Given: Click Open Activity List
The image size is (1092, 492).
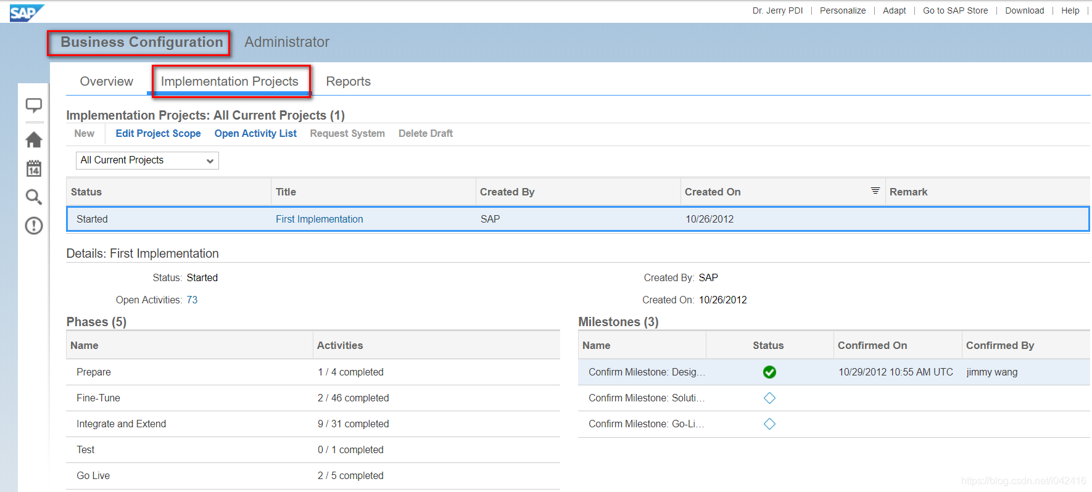Looking at the screenshot, I should click(x=255, y=133).
